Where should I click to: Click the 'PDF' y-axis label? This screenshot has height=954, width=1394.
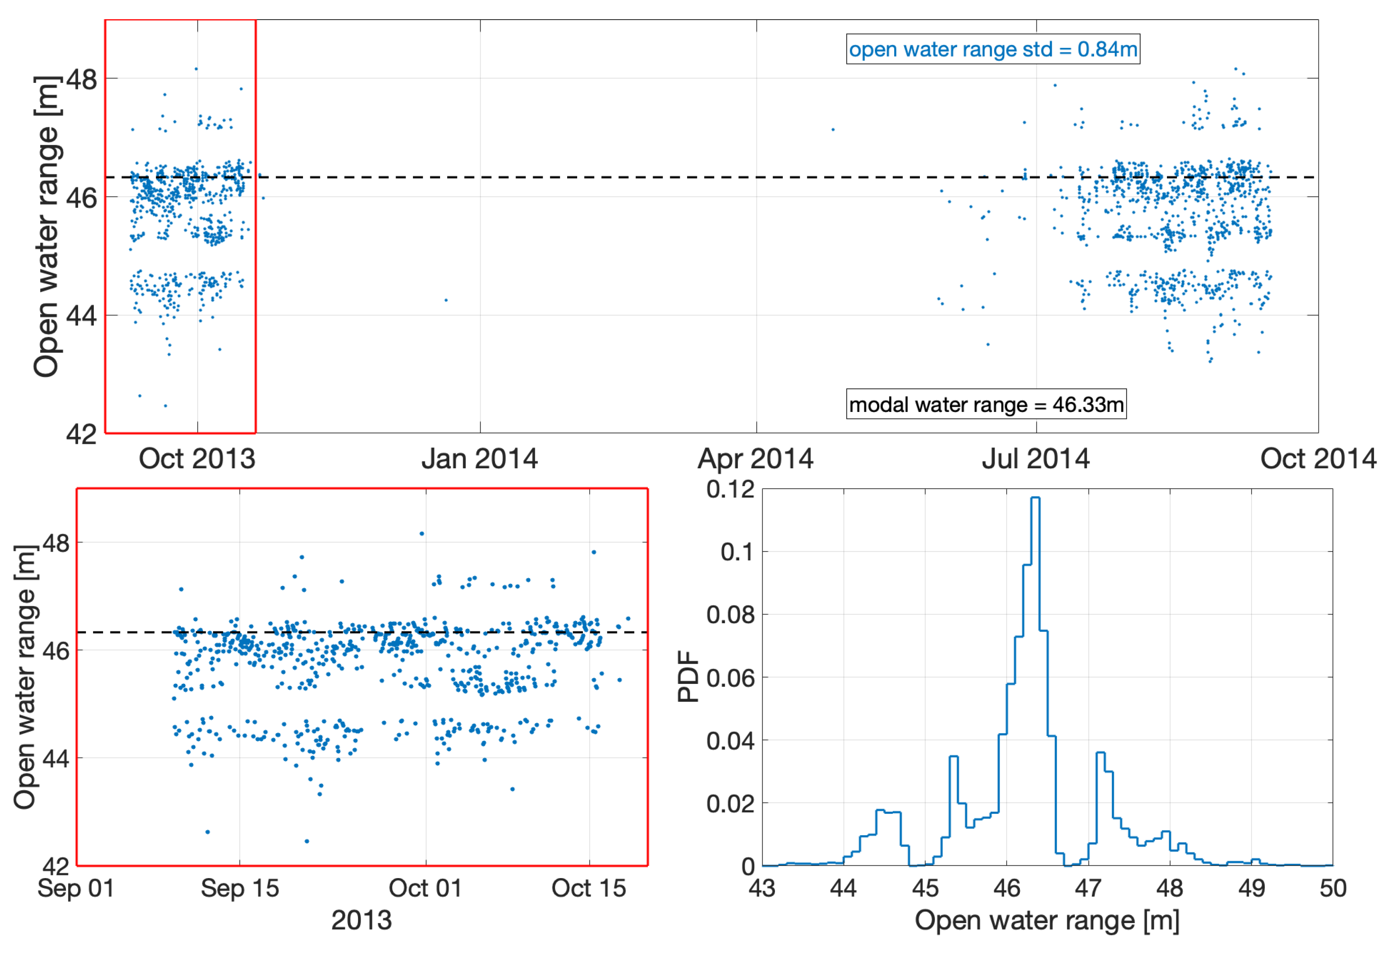688,677
